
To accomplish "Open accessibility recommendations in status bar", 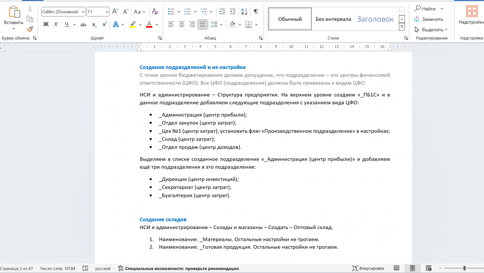I will pyautogui.click(x=178, y=268).
